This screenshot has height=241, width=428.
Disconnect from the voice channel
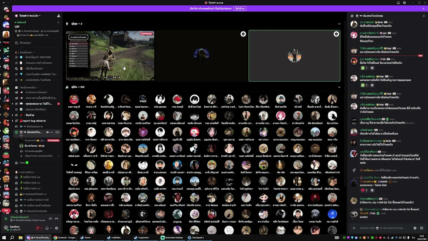click(x=57, y=219)
